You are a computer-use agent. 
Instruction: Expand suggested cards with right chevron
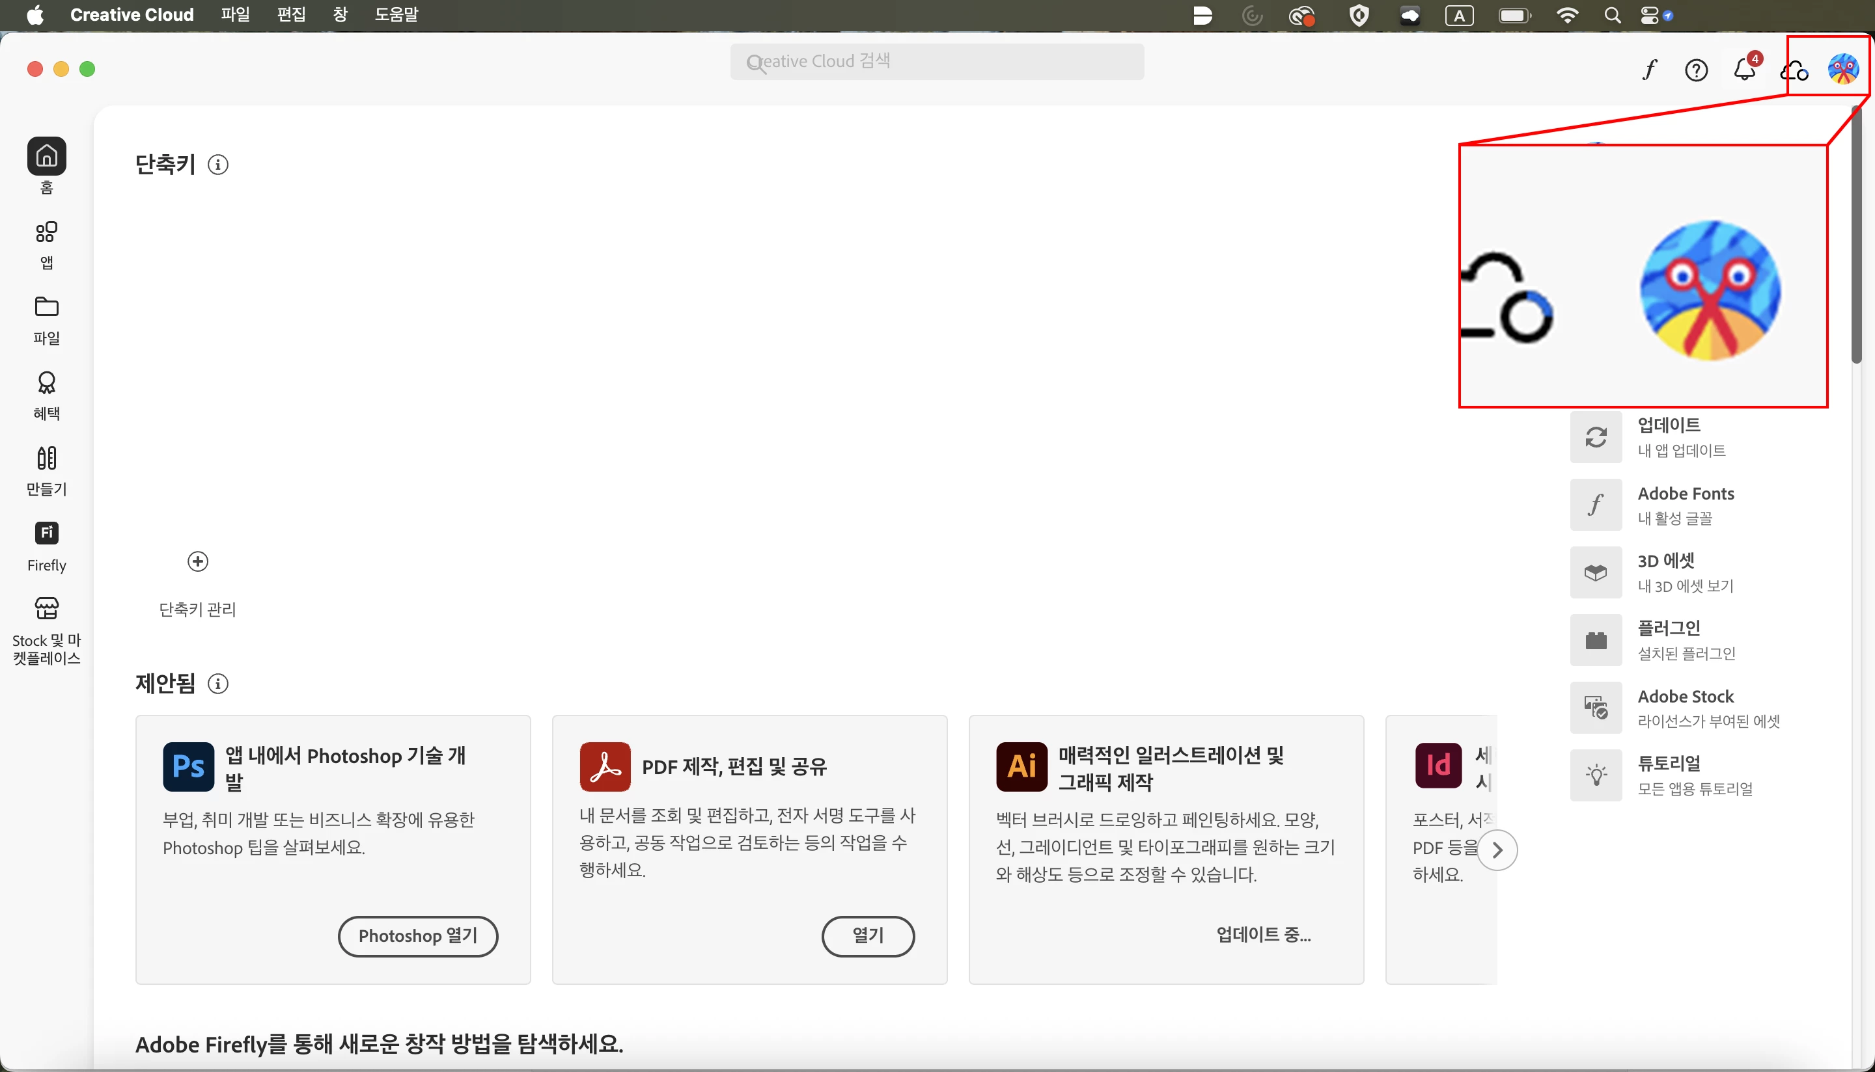1497,850
